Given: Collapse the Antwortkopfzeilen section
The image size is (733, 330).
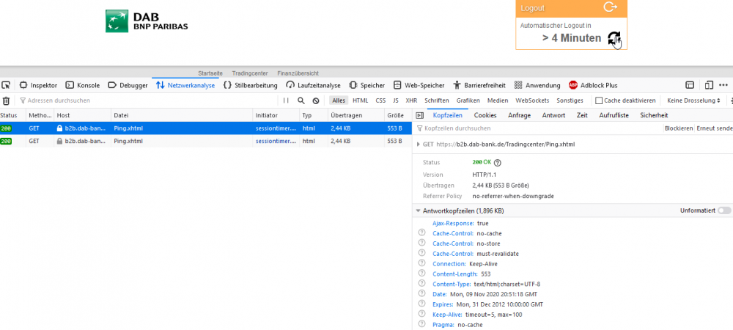Looking at the screenshot, I should point(418,210).
